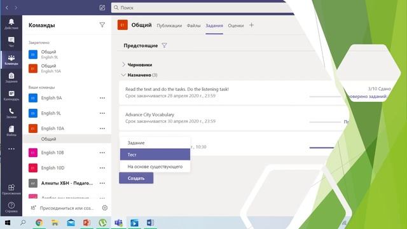Go forward with the right arrow
The height and width of the screenshot is (229, 407).
click(16, 8)
